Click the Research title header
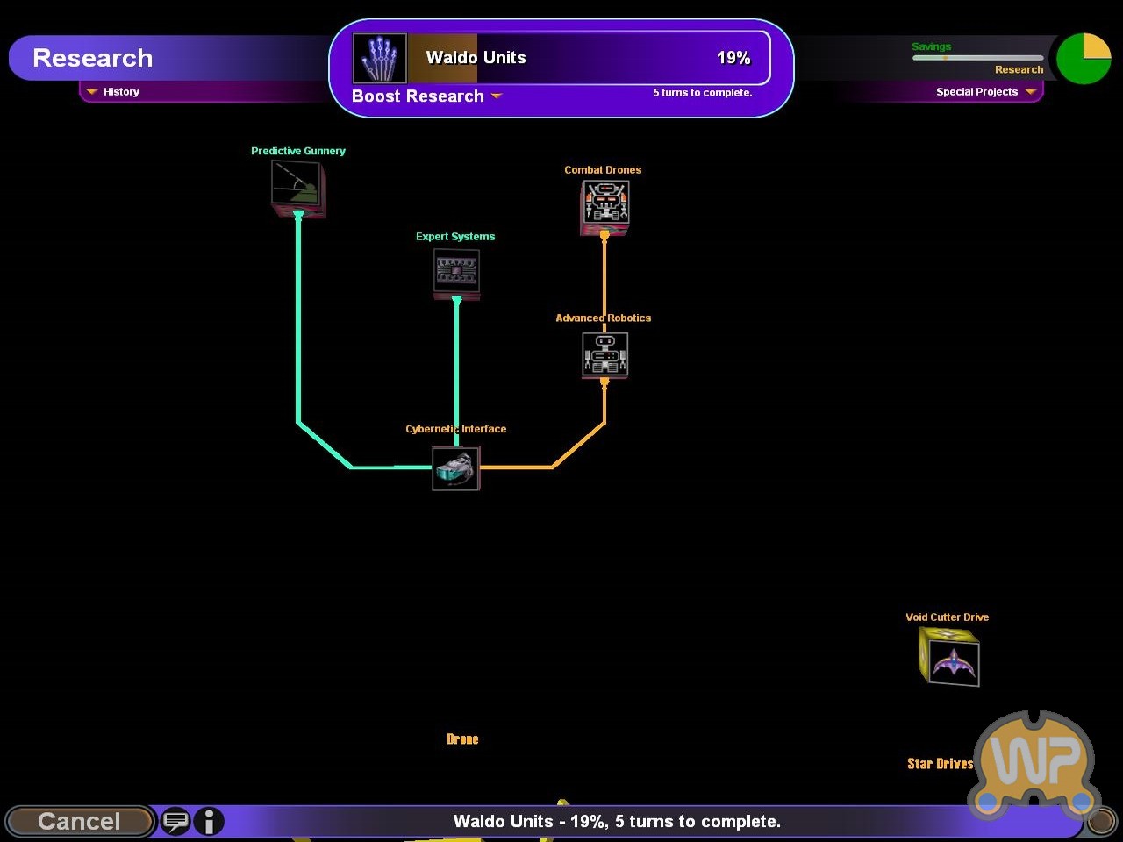The width and height of the screenshot is (1123, 842). (93, 58)
